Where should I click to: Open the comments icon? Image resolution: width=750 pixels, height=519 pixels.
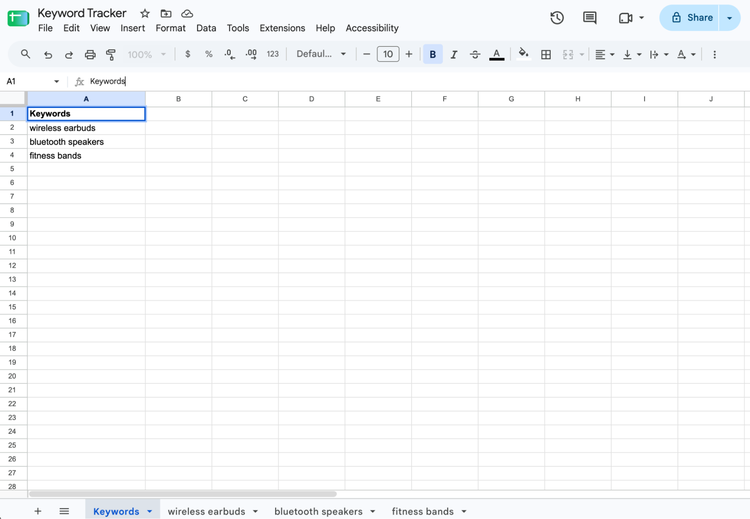(x=590, y=18)
